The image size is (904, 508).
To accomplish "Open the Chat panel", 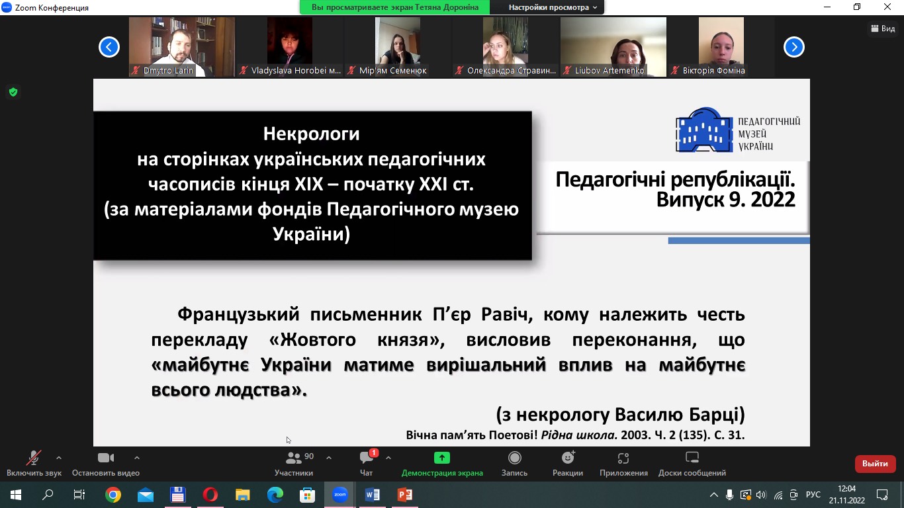I will 366,458.
